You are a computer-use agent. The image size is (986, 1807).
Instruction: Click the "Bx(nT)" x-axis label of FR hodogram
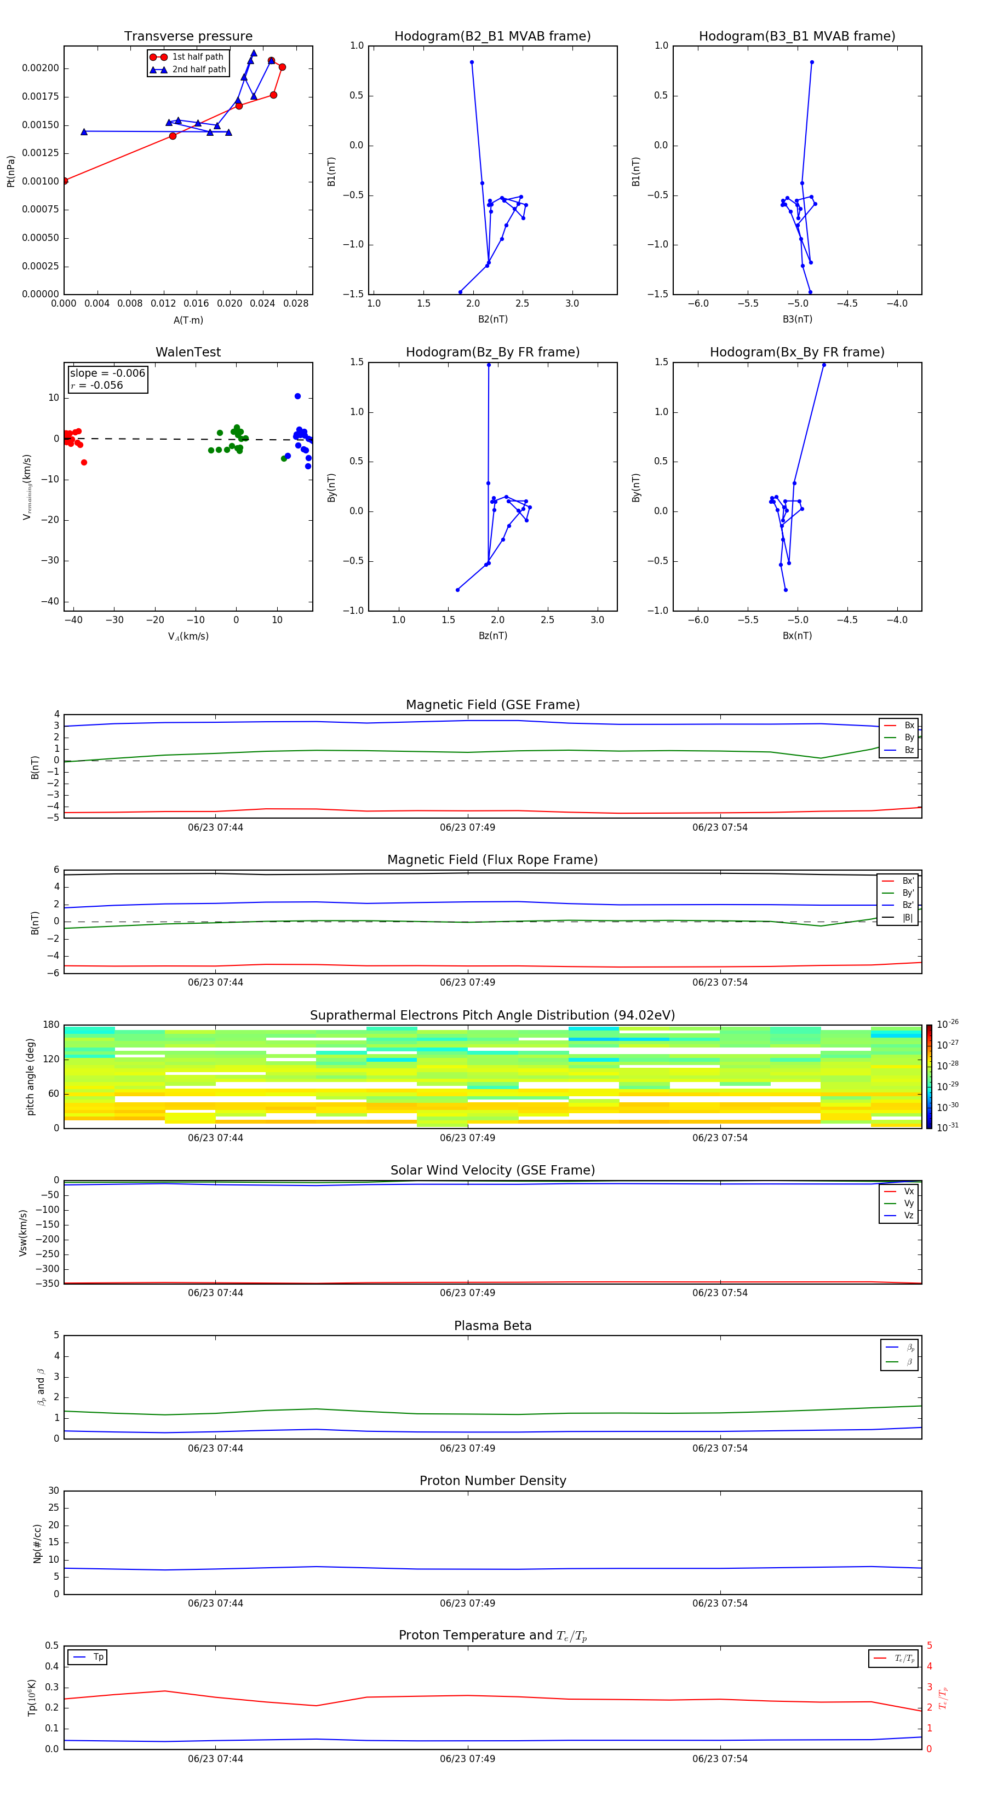[x=797, y=636]
